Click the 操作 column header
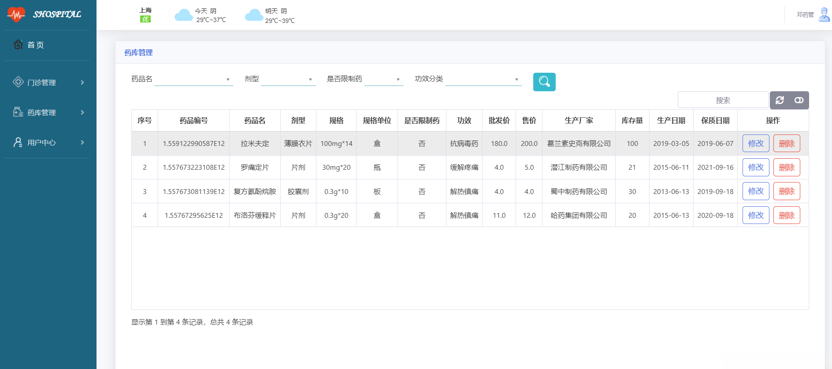 (773, 120)
